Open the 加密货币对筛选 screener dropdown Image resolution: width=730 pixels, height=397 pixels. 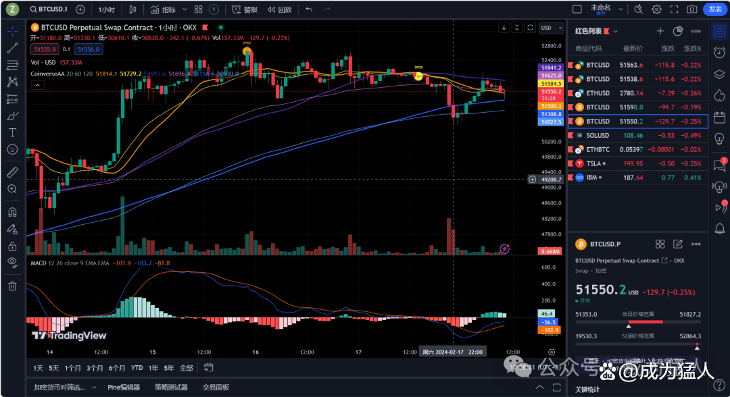point(65,388)
